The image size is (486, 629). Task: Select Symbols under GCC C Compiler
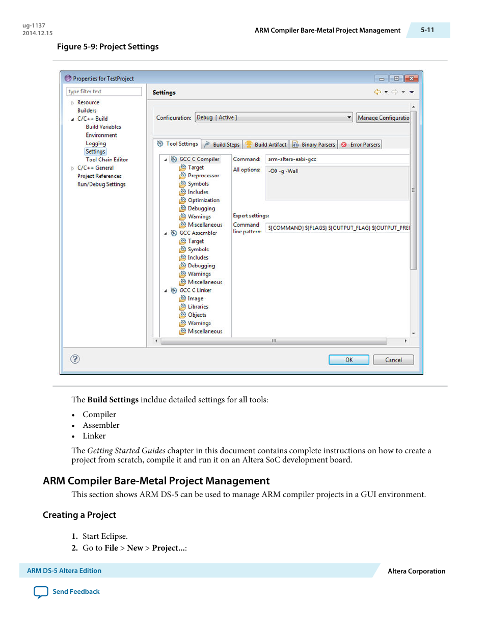click(x=198, y=184)
